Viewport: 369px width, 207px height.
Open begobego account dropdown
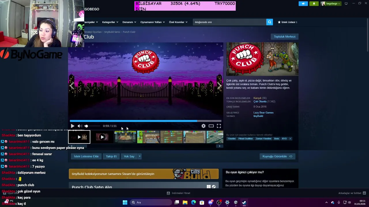330,3
